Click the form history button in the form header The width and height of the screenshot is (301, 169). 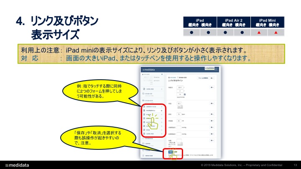[x=203, y=78]
